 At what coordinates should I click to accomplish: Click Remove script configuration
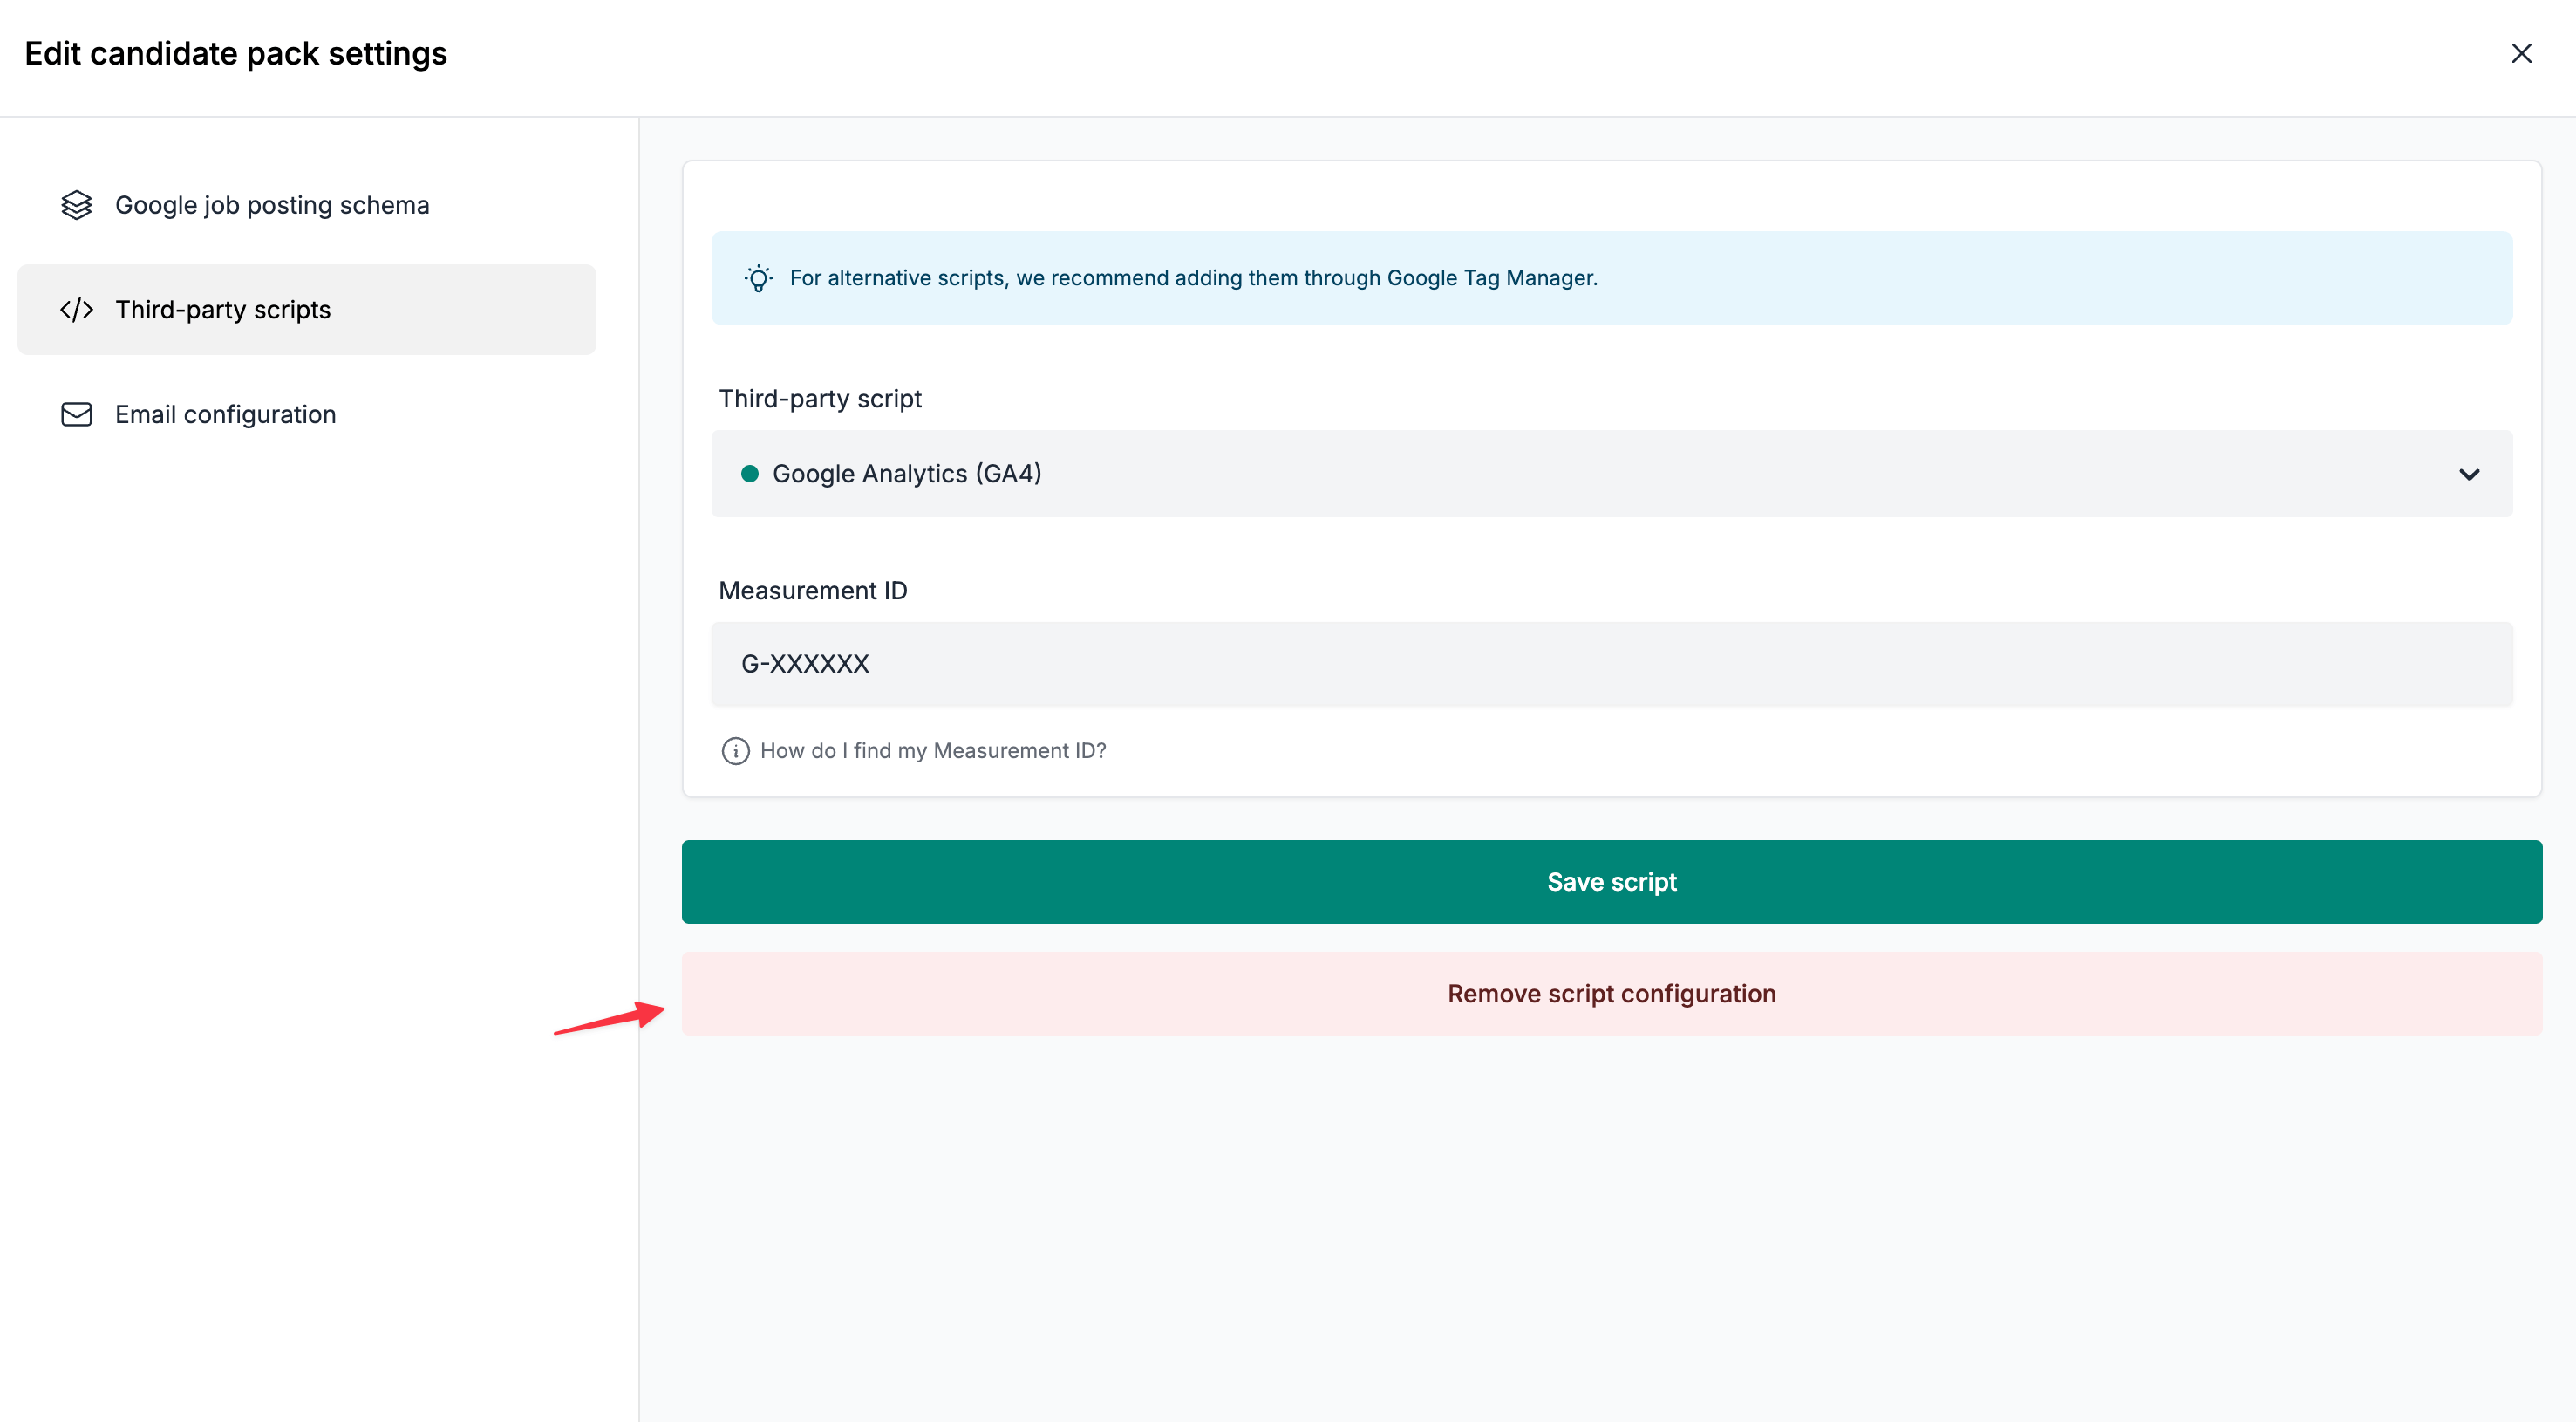[x=1611, y=993]
